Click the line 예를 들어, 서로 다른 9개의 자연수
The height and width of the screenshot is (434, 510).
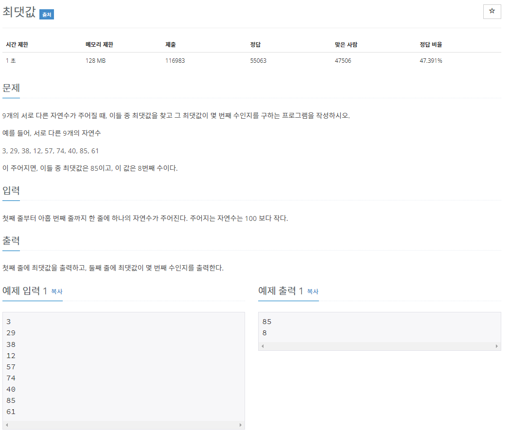[x=52, y=133]
